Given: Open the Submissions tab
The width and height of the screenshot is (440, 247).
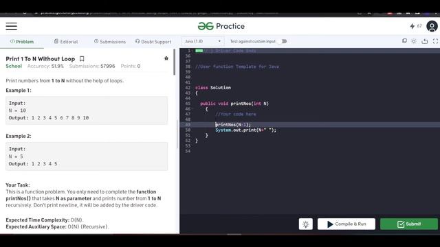Looking at the screenshot, I should [110, 41].
